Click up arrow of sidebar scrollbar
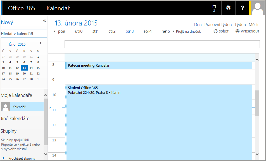 coord(46,95)
